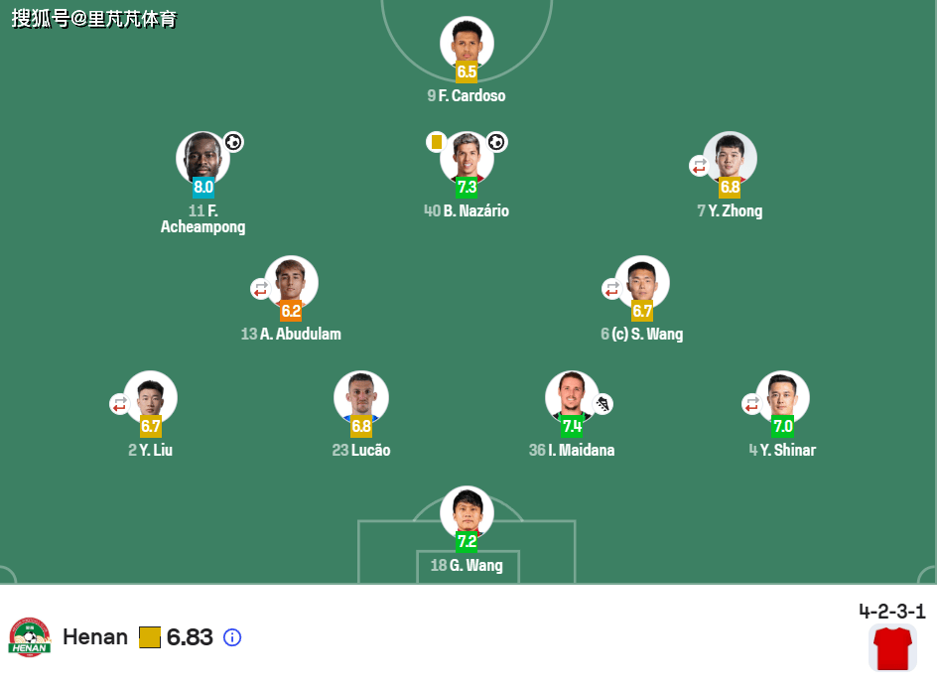
Task: Click the substitution icon beside Y. Shinar
Action: [751, 404]
